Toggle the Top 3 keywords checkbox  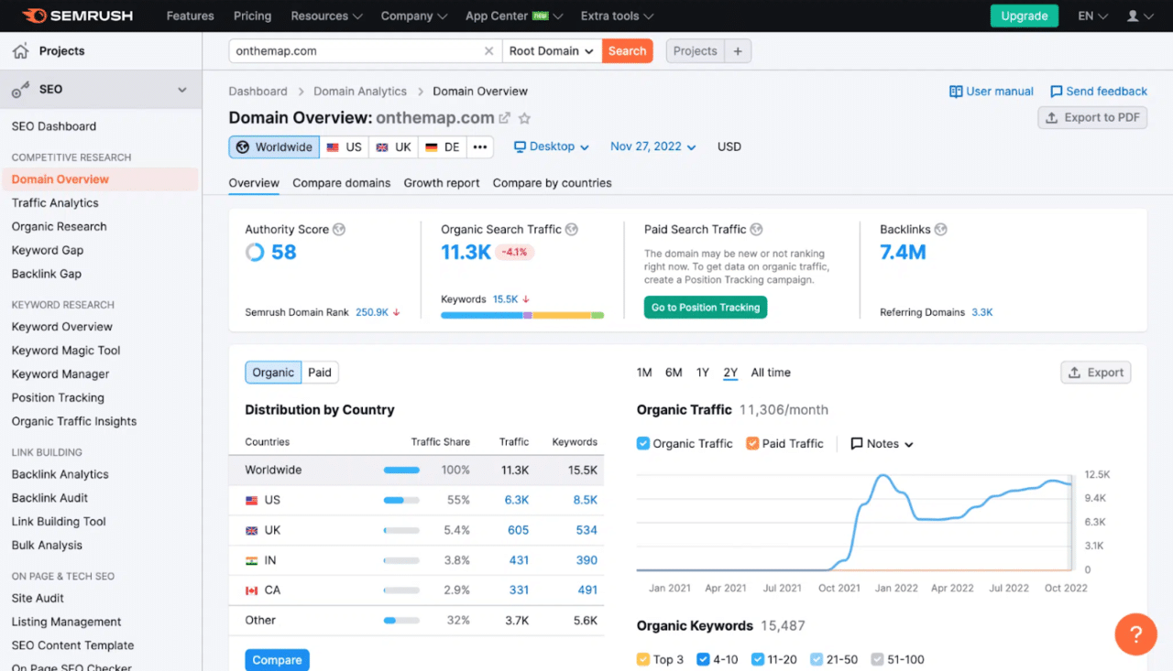pyautogui.click(x=643, y=660)
